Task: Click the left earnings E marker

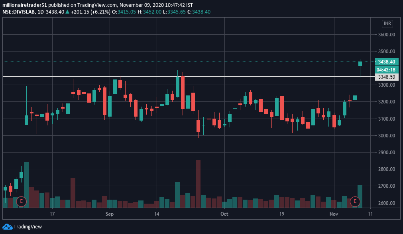Action: (22, 201)
